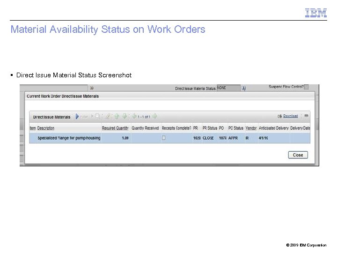337x253 pixels.
Task: Click the CLOSE PR status cell
Action: pyautogui.click(x=208, y=138)
